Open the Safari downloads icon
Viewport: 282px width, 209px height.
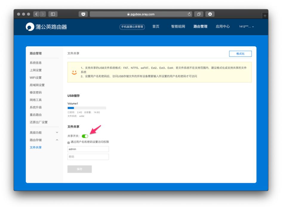tap(210, 14)
